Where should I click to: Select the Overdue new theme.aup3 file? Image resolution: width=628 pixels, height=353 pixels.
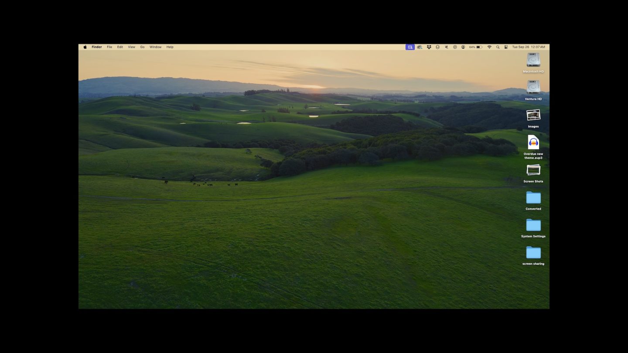click(x=533, y=143)
